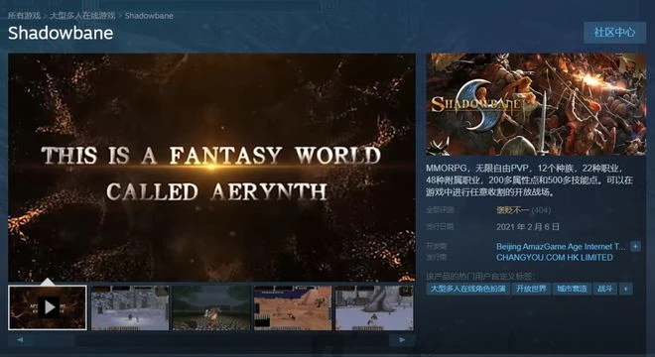Play the trailer thumbnail with play icon
Image resolution: width=655 pixels, height=357 pixels.
tap(48, 307)
